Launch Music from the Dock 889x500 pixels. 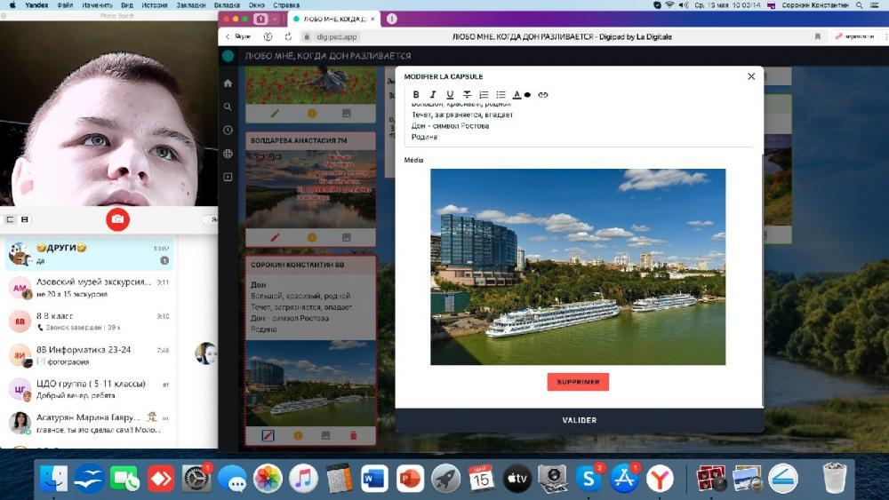tap(303, 479)
